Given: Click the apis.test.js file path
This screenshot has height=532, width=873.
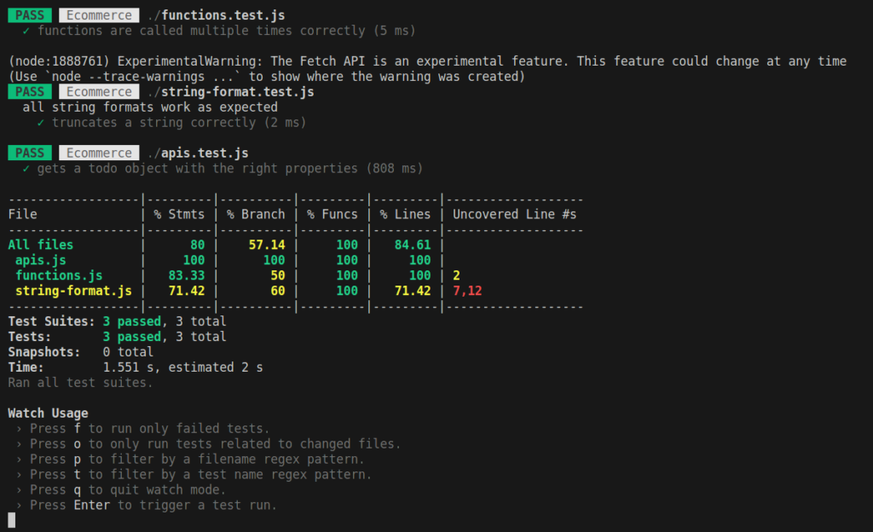Looking at the screenshot, I should [198, 153].
